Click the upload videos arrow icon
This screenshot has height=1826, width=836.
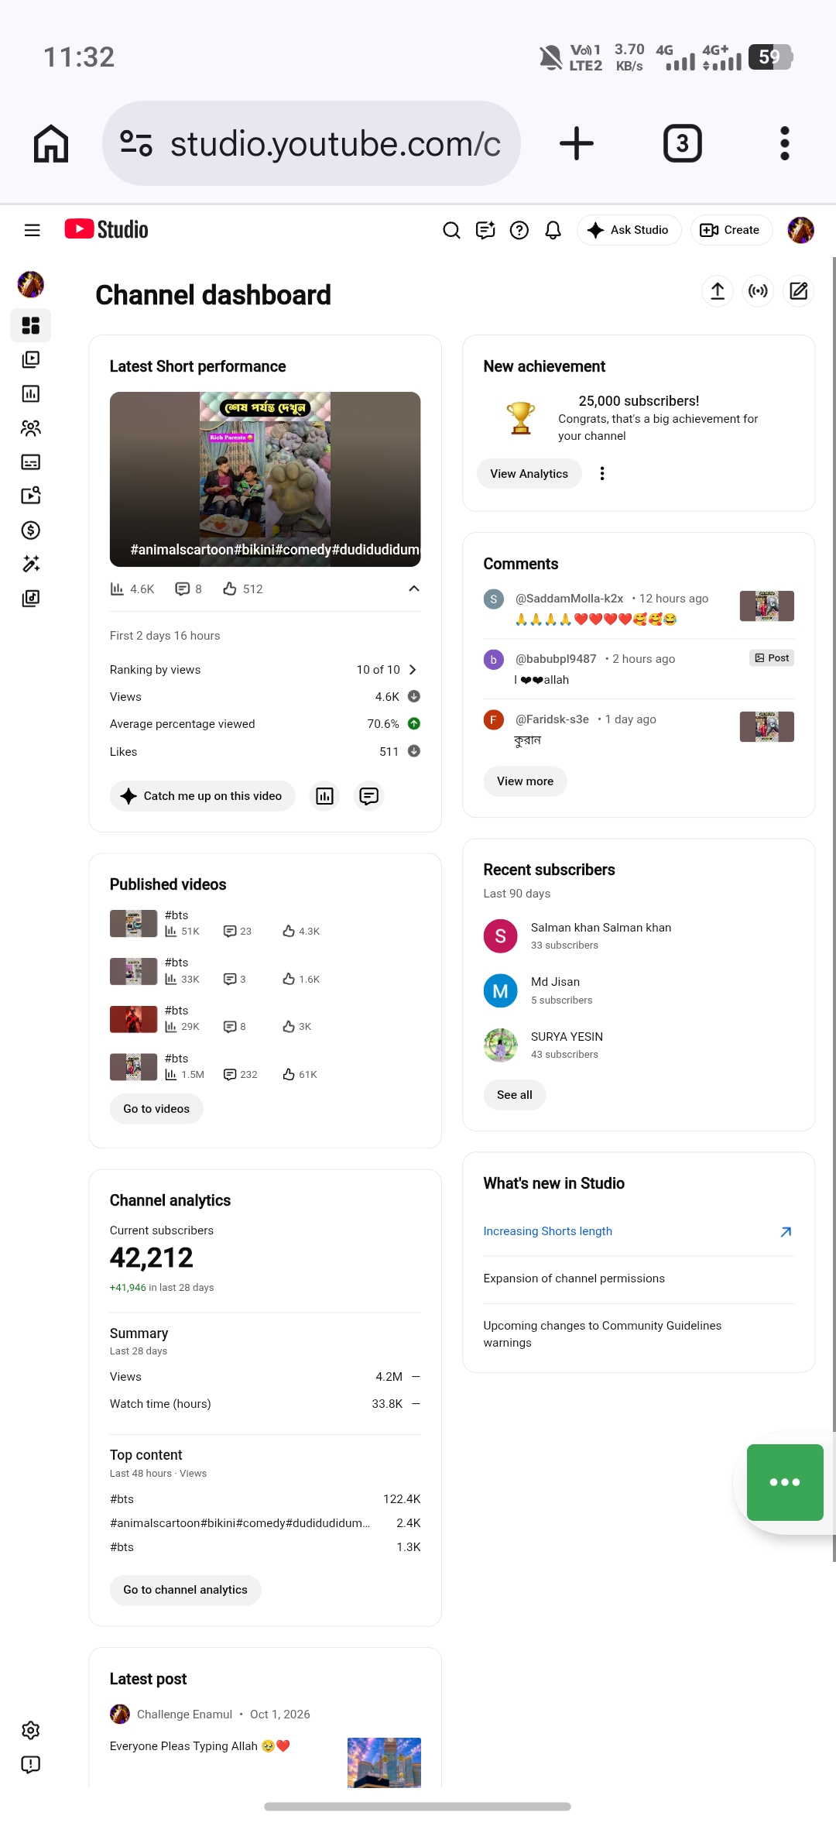point(718,291)
